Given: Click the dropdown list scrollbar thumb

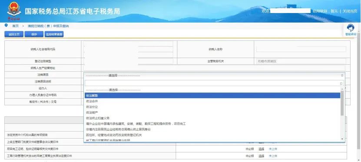Looking at the screenshot, I should pos(342,103).
